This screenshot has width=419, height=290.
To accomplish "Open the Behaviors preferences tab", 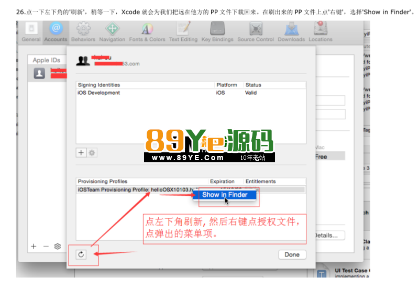I will coord(83,32).
